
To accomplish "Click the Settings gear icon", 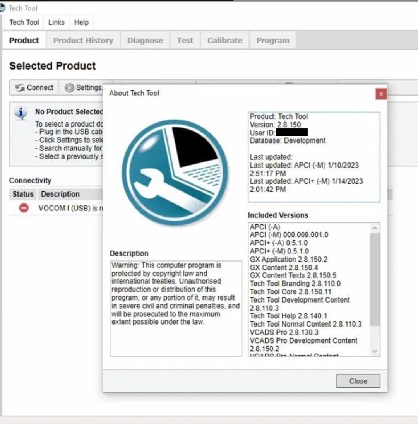I will pyautogui.click(x=70, y=87).
